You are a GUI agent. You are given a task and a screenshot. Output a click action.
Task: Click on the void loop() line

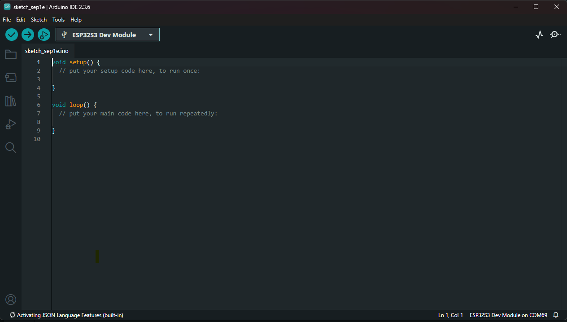pos(74,105)
